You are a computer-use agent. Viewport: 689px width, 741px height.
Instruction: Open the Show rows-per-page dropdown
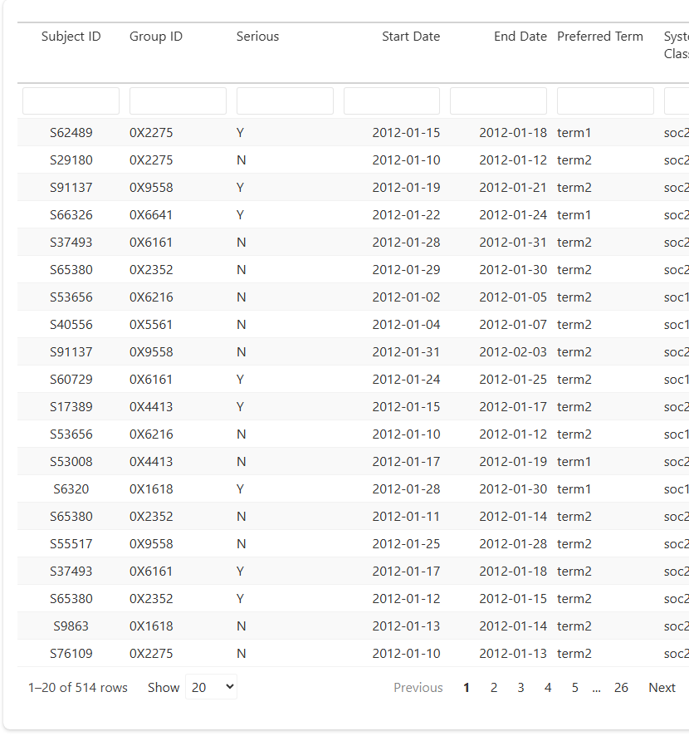pos(211,687)
